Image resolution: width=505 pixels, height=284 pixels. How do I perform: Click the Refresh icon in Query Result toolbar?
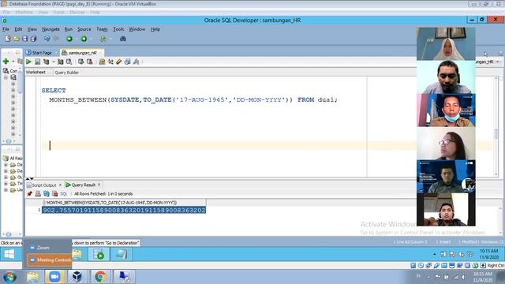tap(47, 193)
